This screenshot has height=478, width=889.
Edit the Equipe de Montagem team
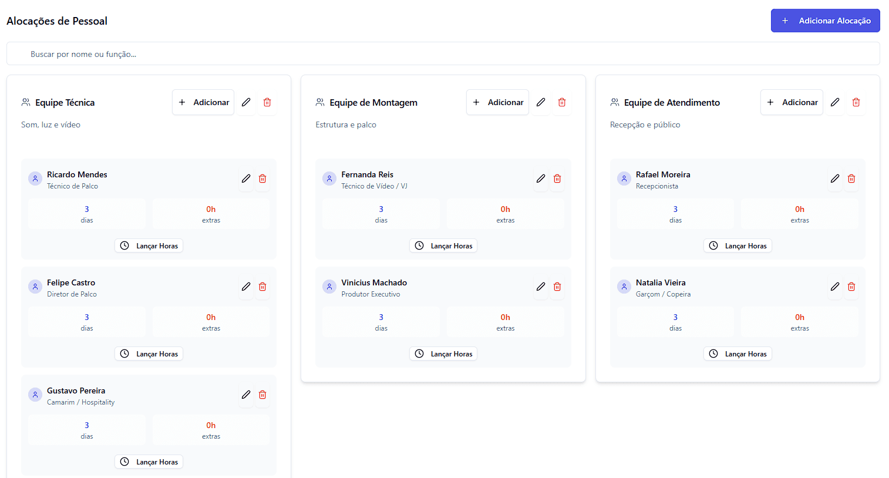541,102
